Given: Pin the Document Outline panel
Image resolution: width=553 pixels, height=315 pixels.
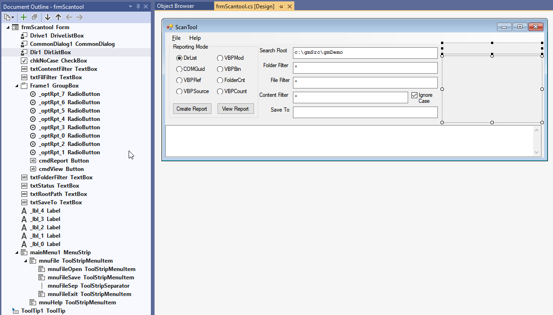Looking at the screenshot, I should 138,6.
